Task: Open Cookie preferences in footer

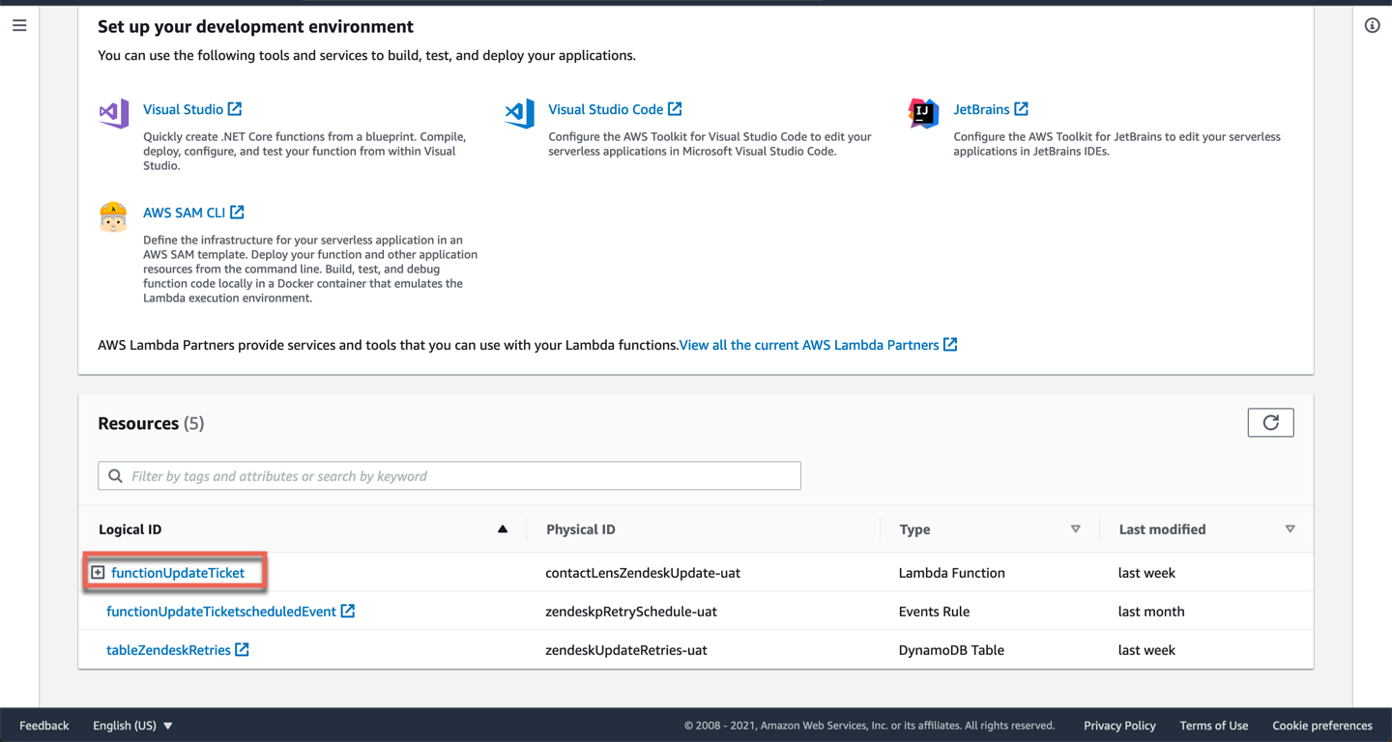Action: (1321, 726)
